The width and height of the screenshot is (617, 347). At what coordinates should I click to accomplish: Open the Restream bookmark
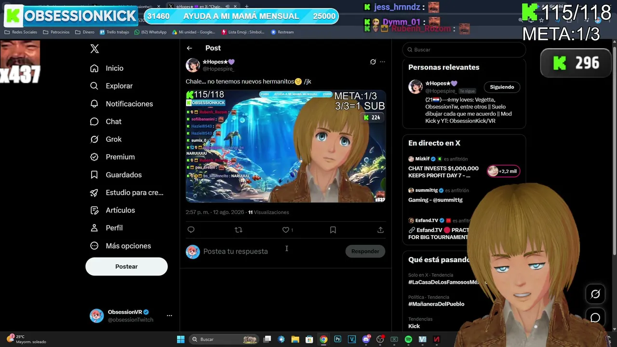pos(282,32)
